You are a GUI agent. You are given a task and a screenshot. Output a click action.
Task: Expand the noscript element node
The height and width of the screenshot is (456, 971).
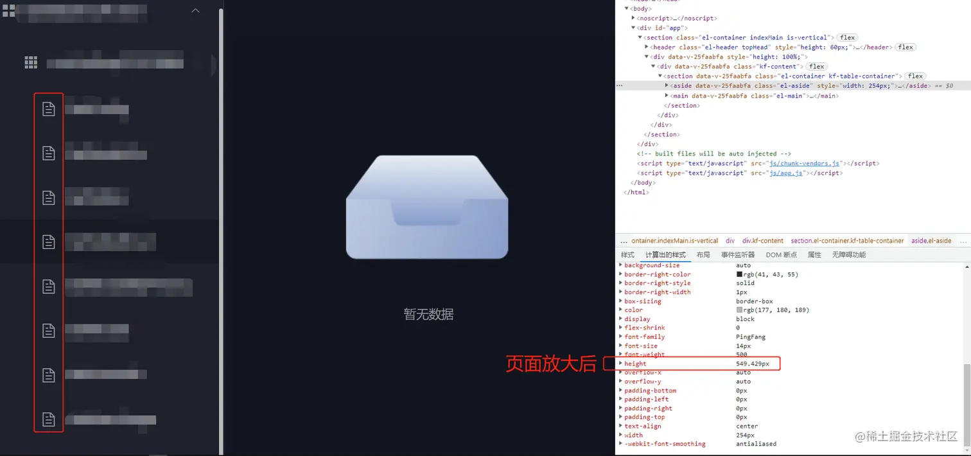pyautogui.click(x=633, y=18)
